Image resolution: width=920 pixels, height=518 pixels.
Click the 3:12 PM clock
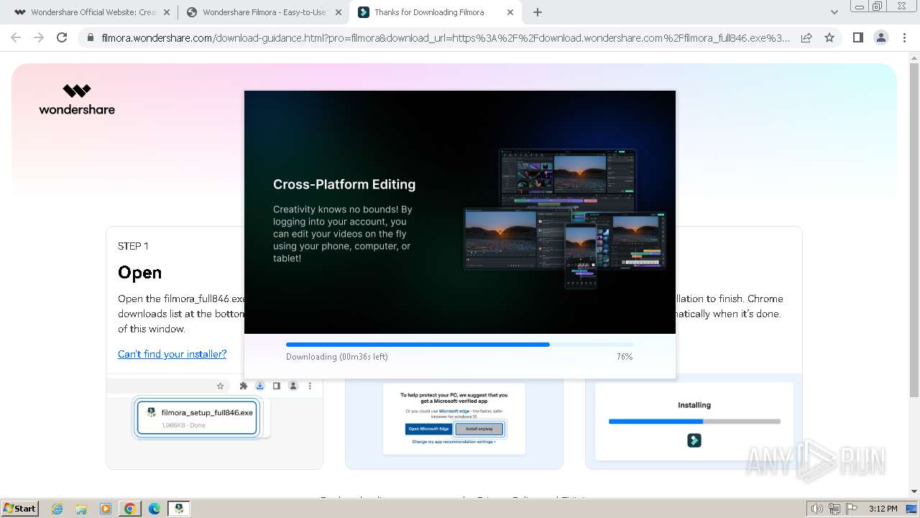tap(883, 509)
